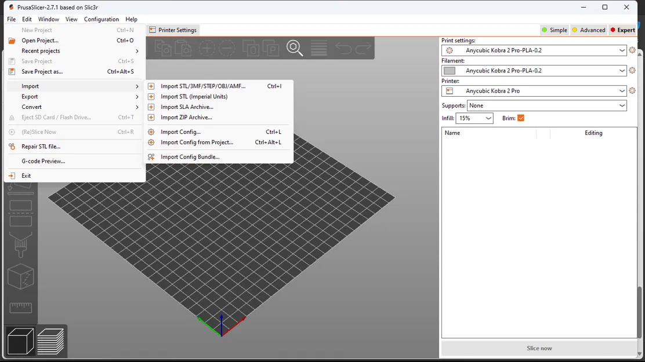Choose Import SLA Archive
The height and width of the screenshot is (362, 645).
click(219, 107)
